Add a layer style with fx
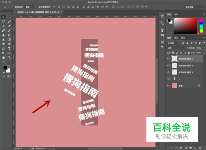This screenshot has width=206, height=150. point(176,148)
